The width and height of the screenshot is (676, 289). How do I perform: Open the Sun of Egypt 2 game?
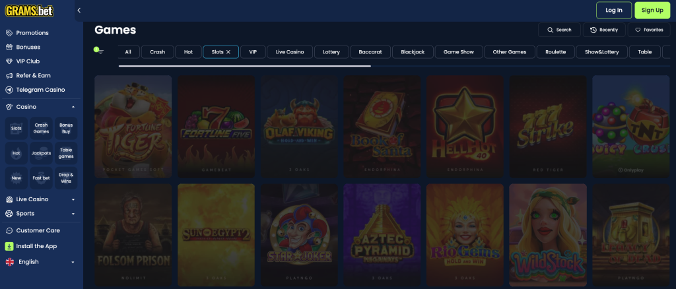click(216, 235)
